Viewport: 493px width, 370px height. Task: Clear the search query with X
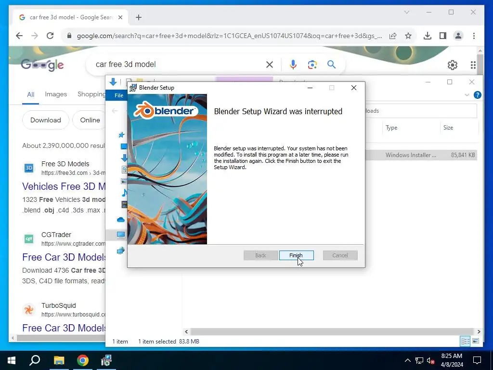tap(270, 65)
